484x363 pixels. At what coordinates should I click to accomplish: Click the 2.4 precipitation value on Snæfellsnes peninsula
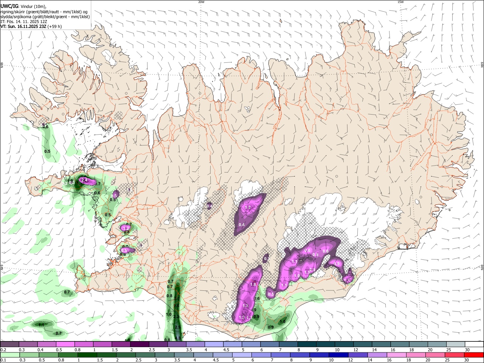(x=84, y=180)
